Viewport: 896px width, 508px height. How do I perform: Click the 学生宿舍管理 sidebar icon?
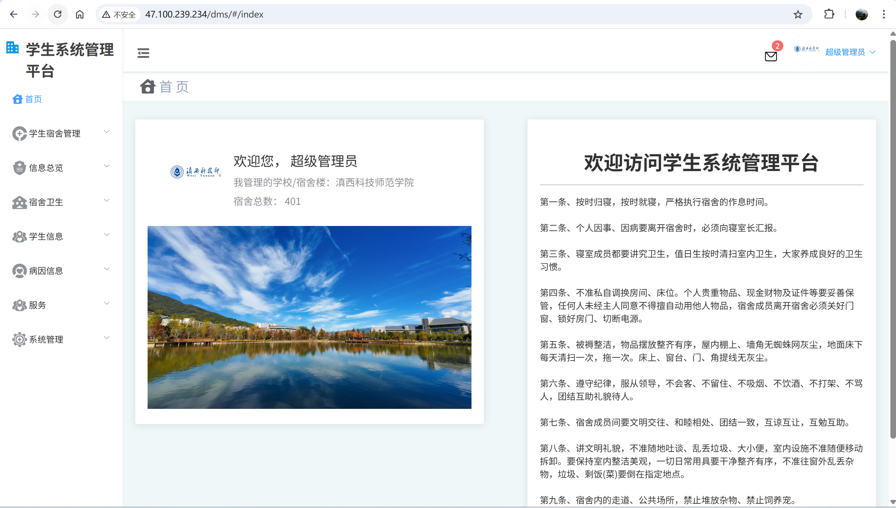tap(19, 133)
